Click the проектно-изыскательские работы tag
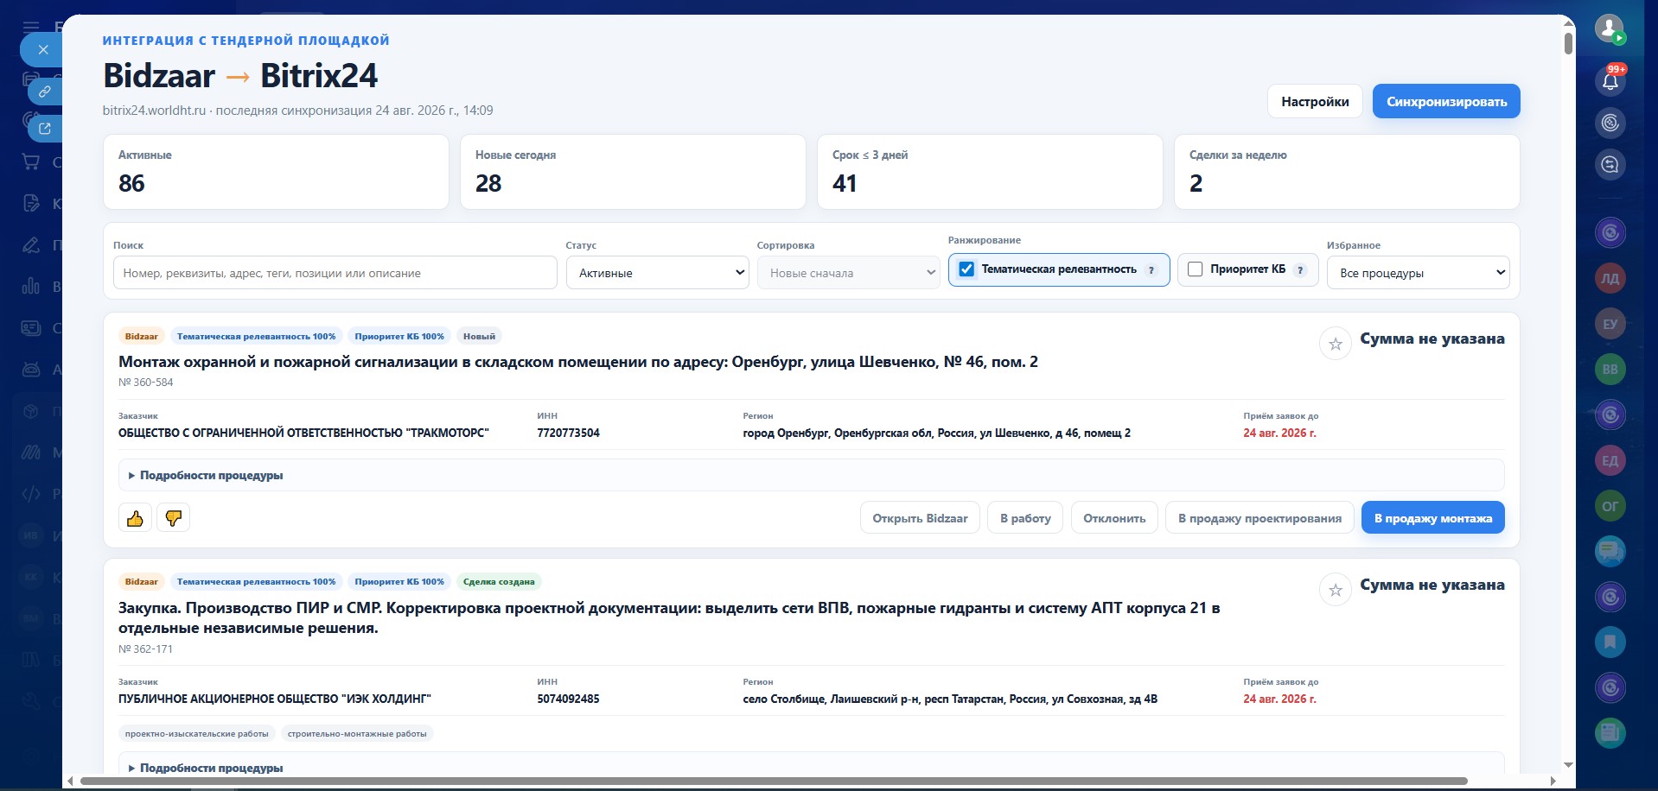The width and height of the screenshot is (1658, 791). click(x=196, y=734)
